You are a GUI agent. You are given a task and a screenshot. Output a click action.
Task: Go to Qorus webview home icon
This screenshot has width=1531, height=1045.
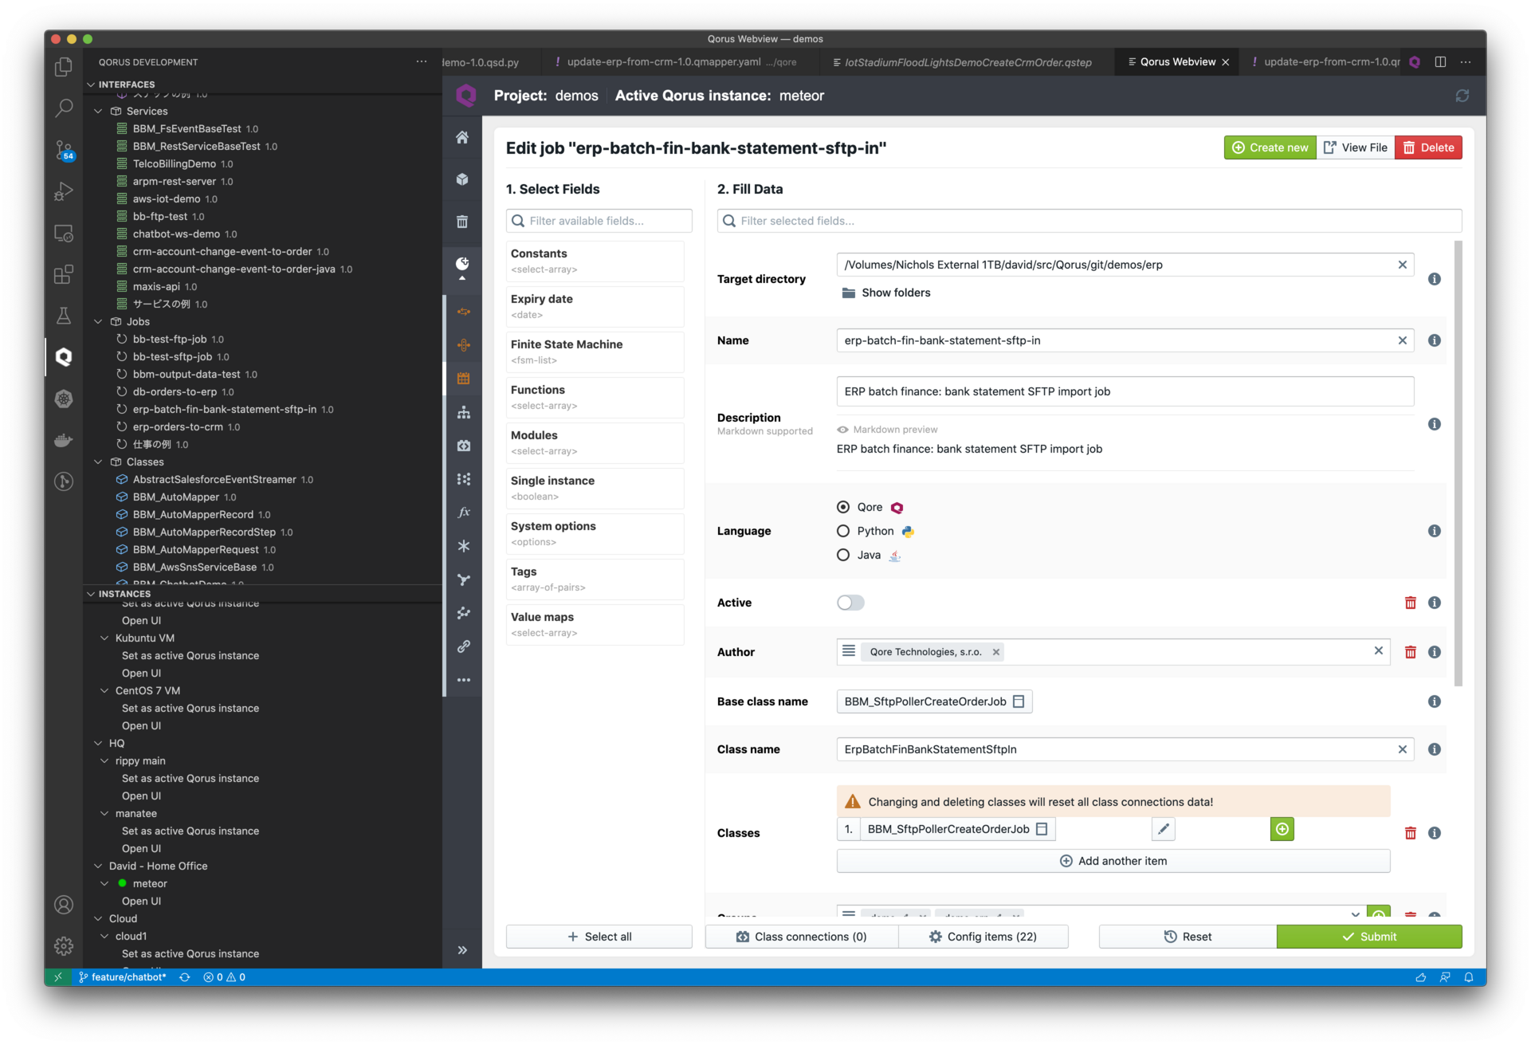click(x=462, y=137)
